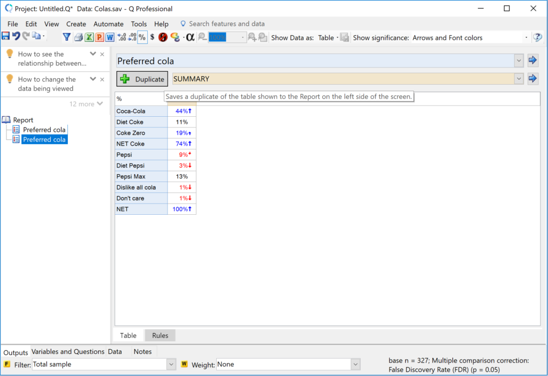Toggle the percent sign display
The height and width of the screenshot is (376, 548).
[142, 37]
